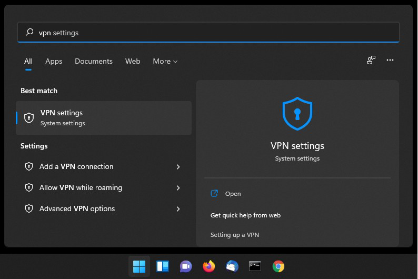Switch to the Apps tab
The width and height of the screenshot is (418, 279).
(54, 61)
